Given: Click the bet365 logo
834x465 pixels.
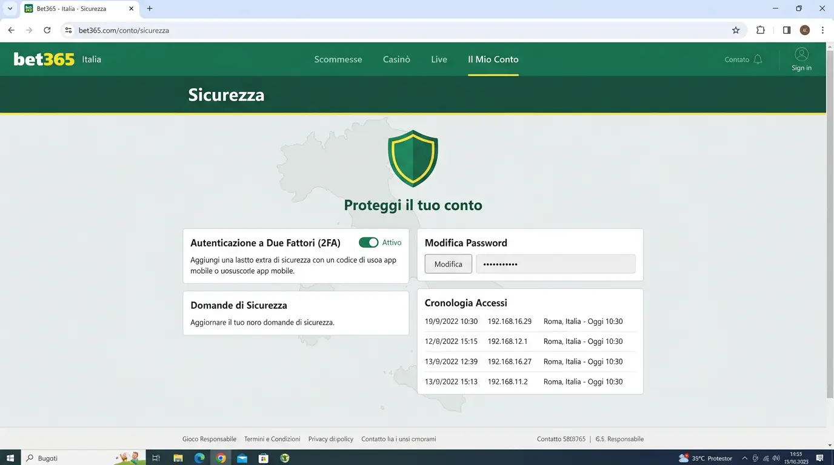Looking at the screenshot, I should coord(44,59).
